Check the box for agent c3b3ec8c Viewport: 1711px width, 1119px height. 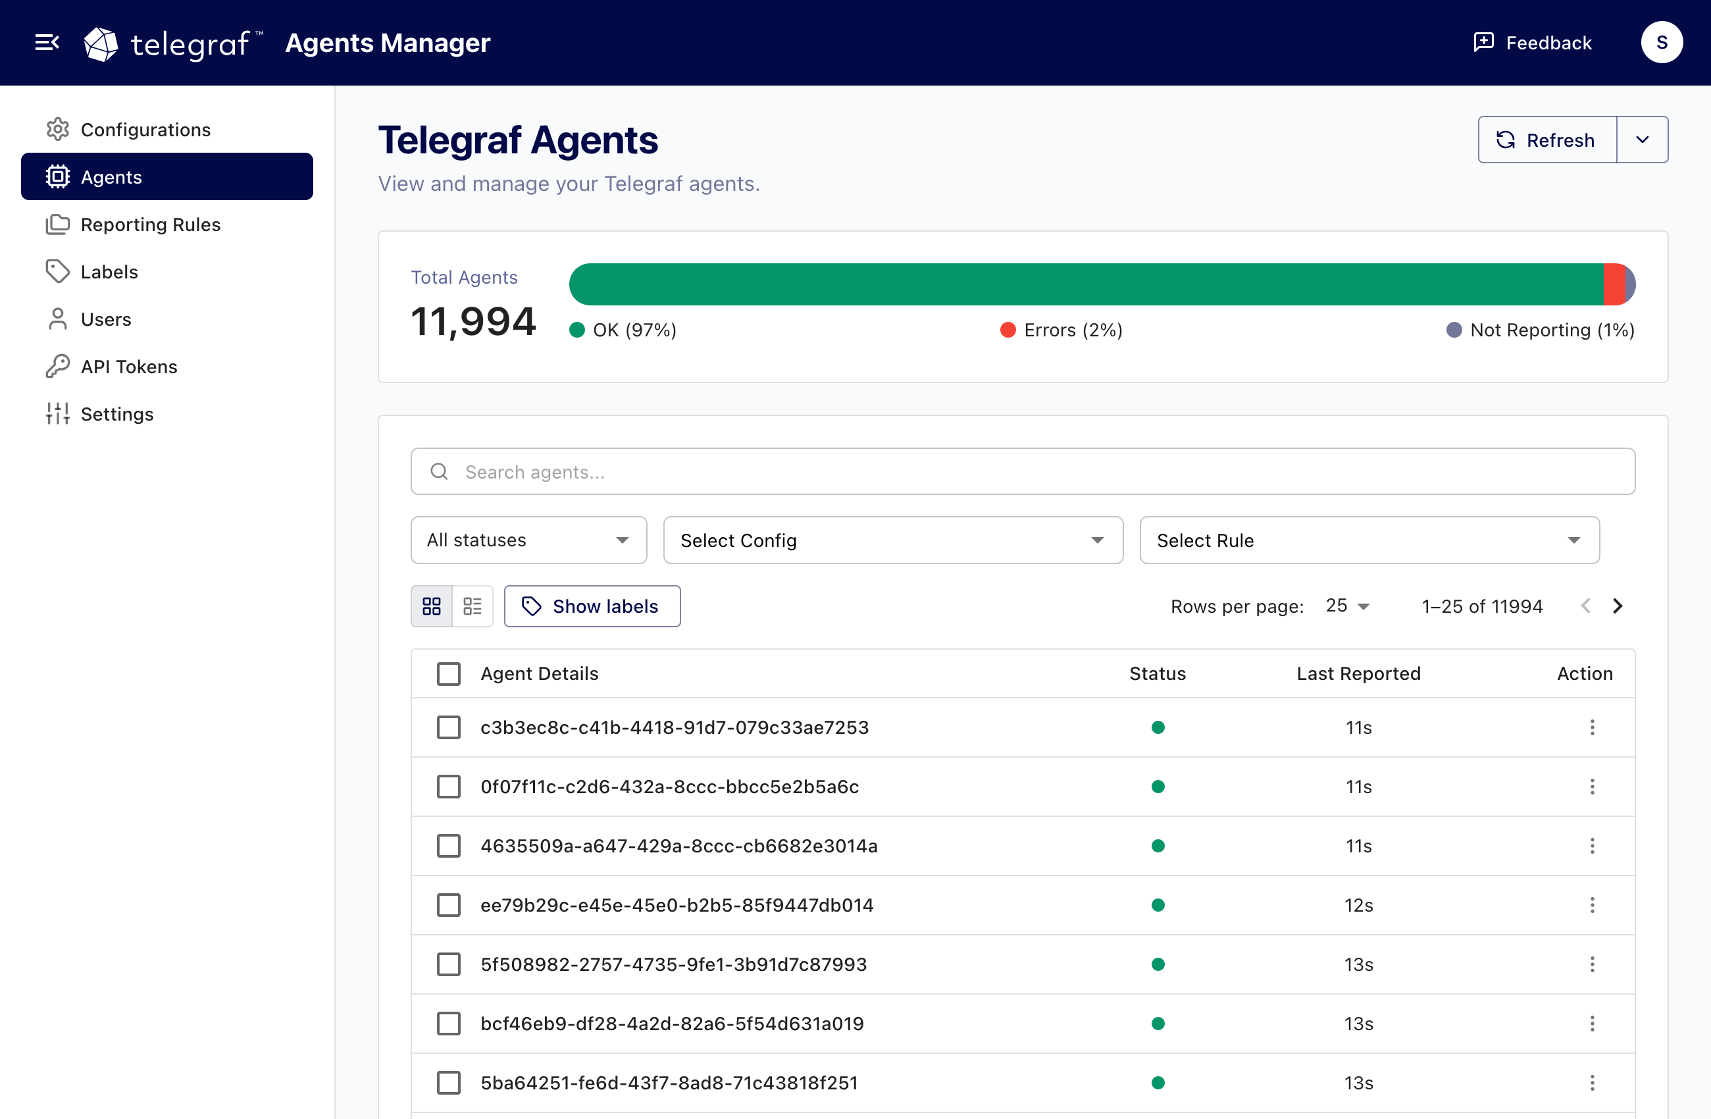tap(449, 728)
